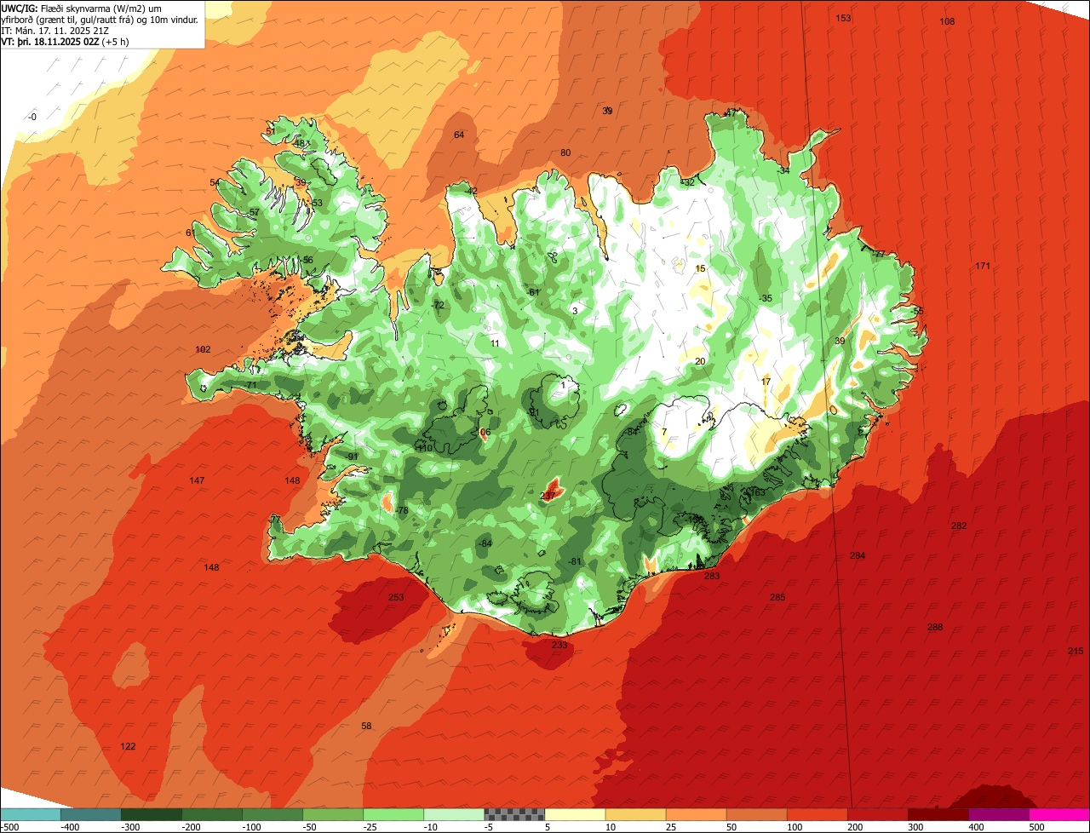Screen dimensions: 1090x833
Task: Click the '283' value near the coast
Action: pyautogui.click(x=712, y=577)
